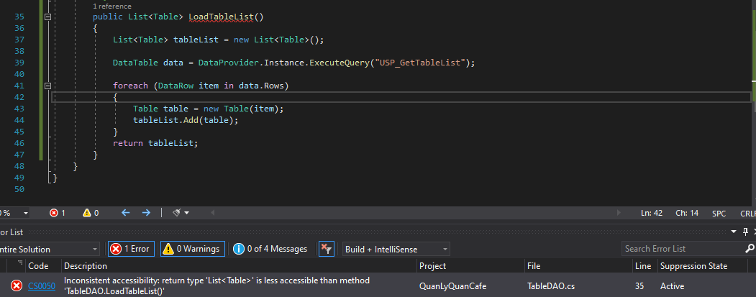
Task: Navigate forward with the right arrow
Action: pyautogui.click(x=146, y=213)
